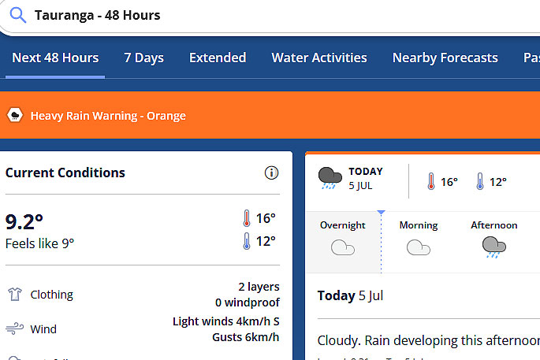Select the Afternoon rain cloud icon
The image size is (540, 360).
[x=493, y=247]
